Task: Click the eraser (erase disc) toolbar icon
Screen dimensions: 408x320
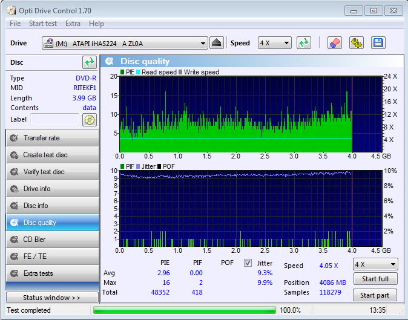Action: [x=334, y=43]
